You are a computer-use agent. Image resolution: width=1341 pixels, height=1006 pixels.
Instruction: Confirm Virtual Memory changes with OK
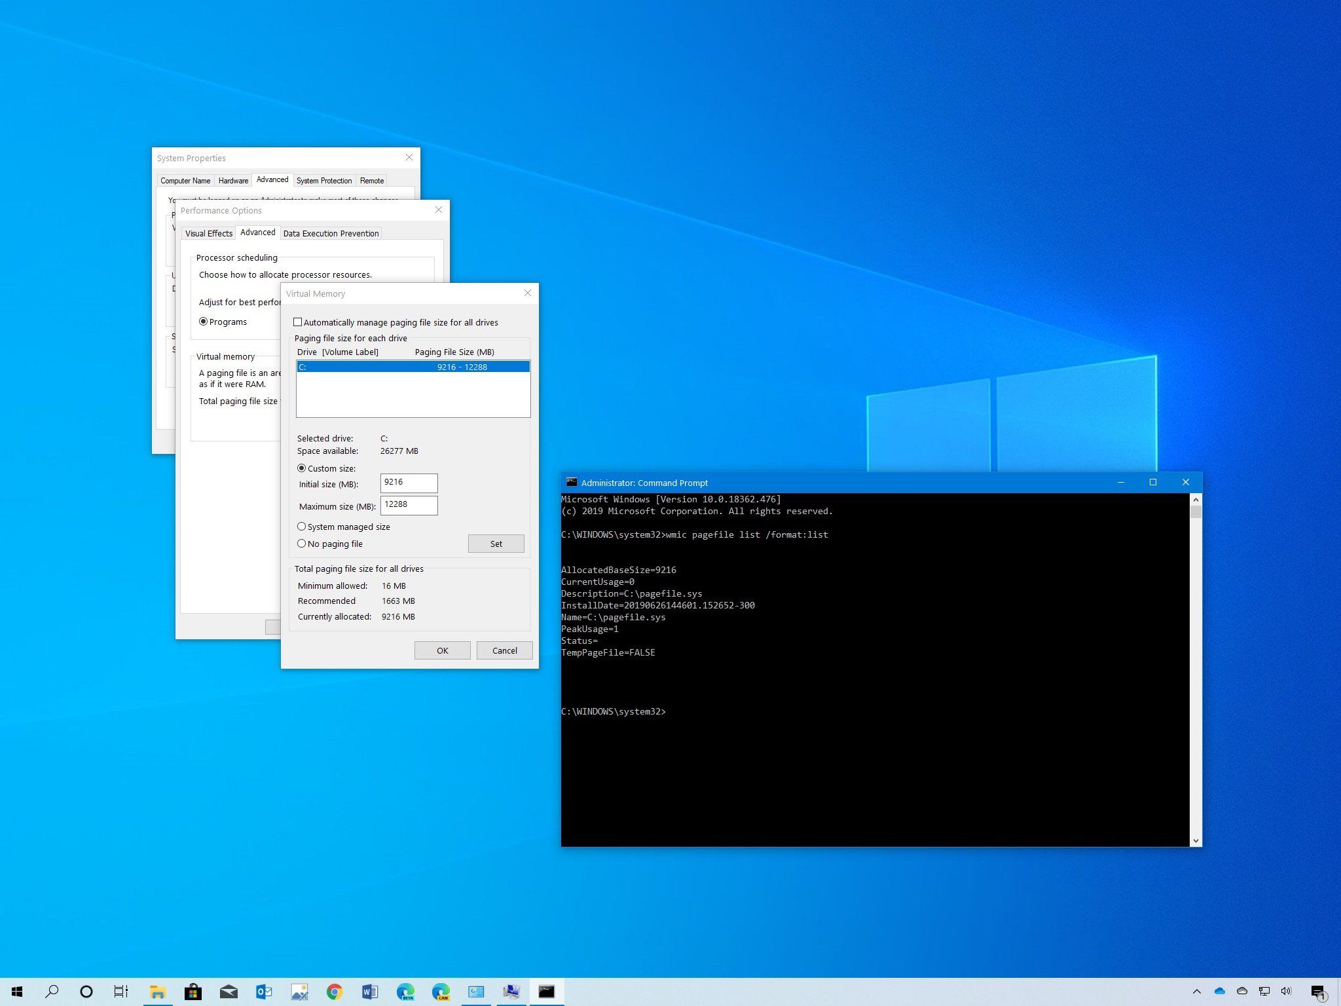442,650
